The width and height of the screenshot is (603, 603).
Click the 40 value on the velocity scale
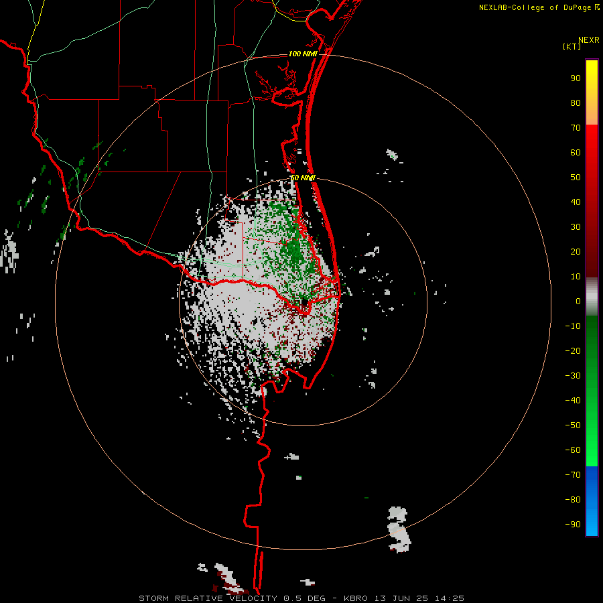[x=576, y=202]
